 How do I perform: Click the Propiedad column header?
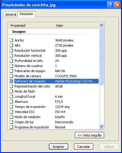pyautogui.click(x=30, y=26)
